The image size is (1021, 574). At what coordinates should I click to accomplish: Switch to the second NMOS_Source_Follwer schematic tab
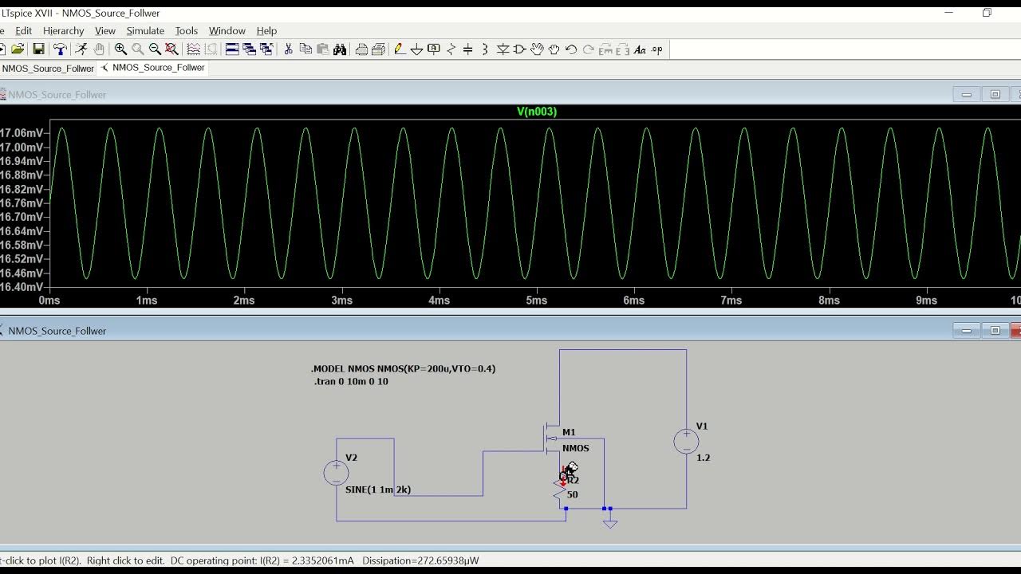tap(153, 68)
